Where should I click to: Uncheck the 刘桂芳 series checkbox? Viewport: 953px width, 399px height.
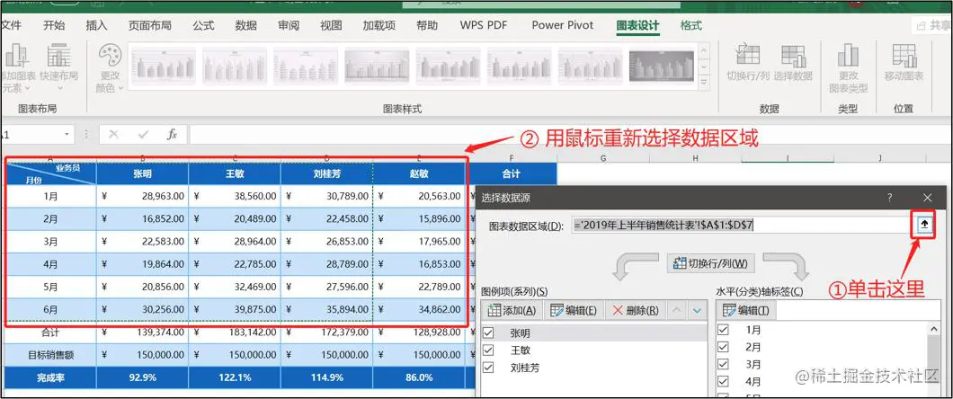[x=489, y=368]
